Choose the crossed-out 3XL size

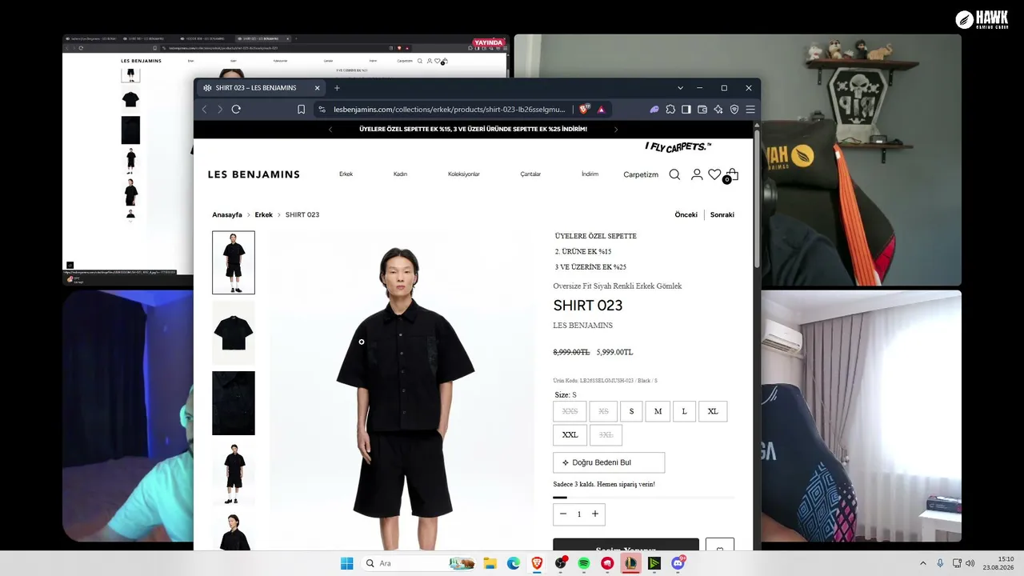pyautogui.click(x=606, y=434)
